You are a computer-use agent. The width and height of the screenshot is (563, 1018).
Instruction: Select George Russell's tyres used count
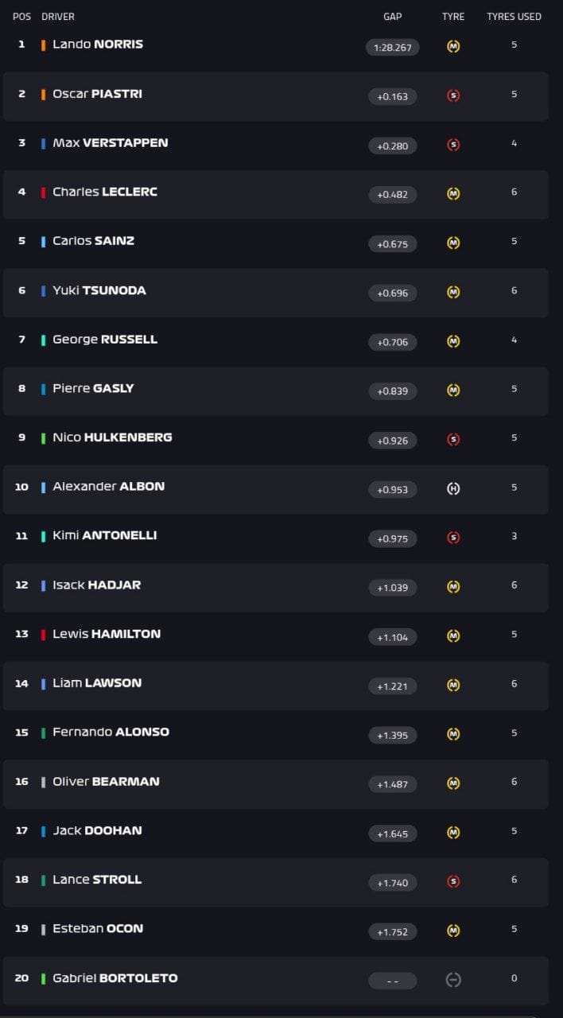click(x=514, y=340)
